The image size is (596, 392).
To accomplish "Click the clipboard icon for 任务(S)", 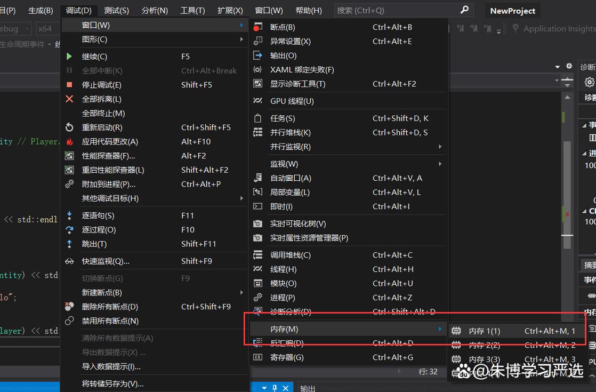I will pos(257,118).
